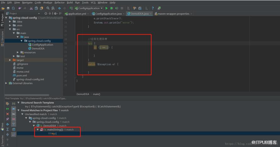Image resolution: width=280 pixels, height=147 pixels.
Task: Click Collapse All icon in Find panel
Action: tap(8, 134)
